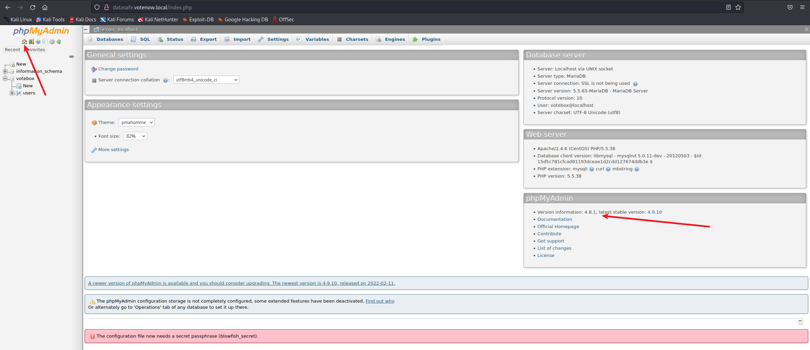Click the Find out why link
The width and height of the screenshot is (810, 350).
click(x=380, y=301)
